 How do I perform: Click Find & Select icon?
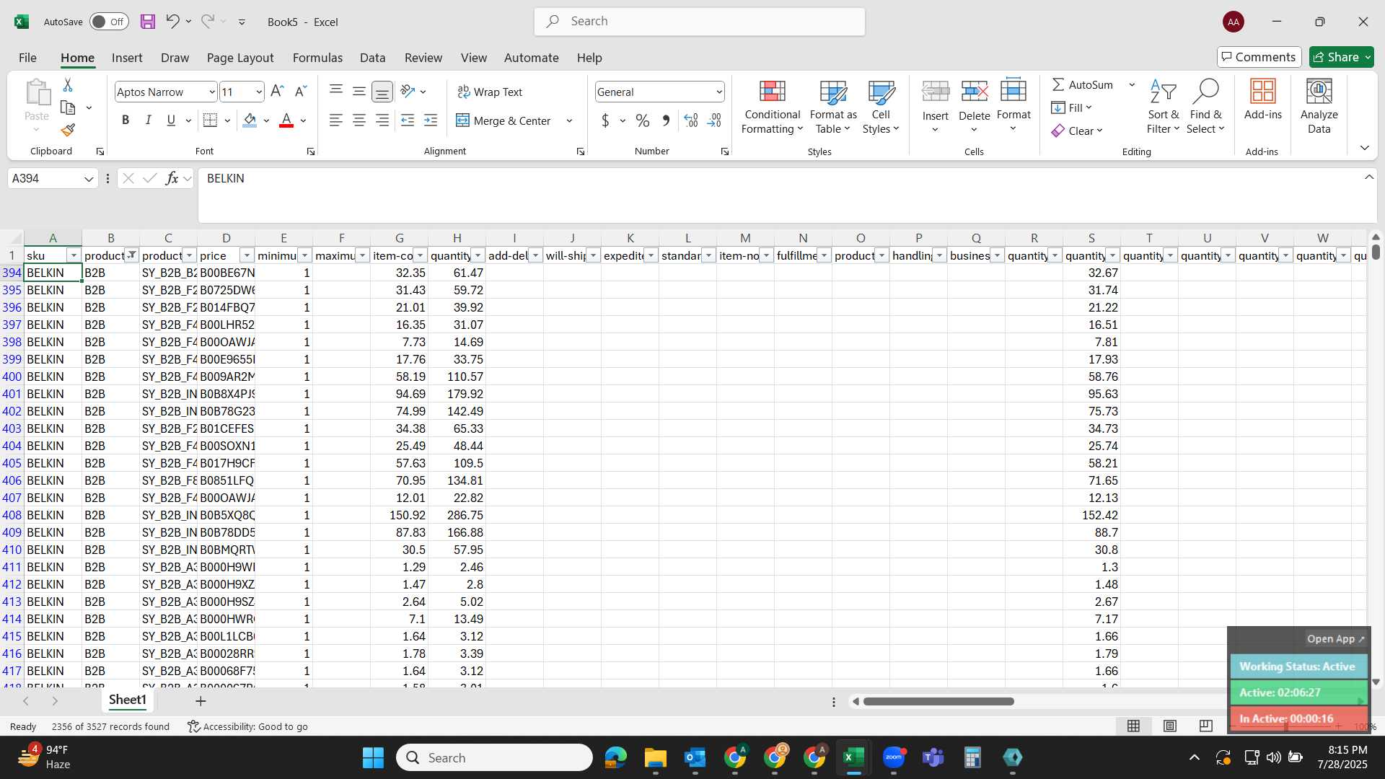pyautogui.click(x=1205, y=107)
